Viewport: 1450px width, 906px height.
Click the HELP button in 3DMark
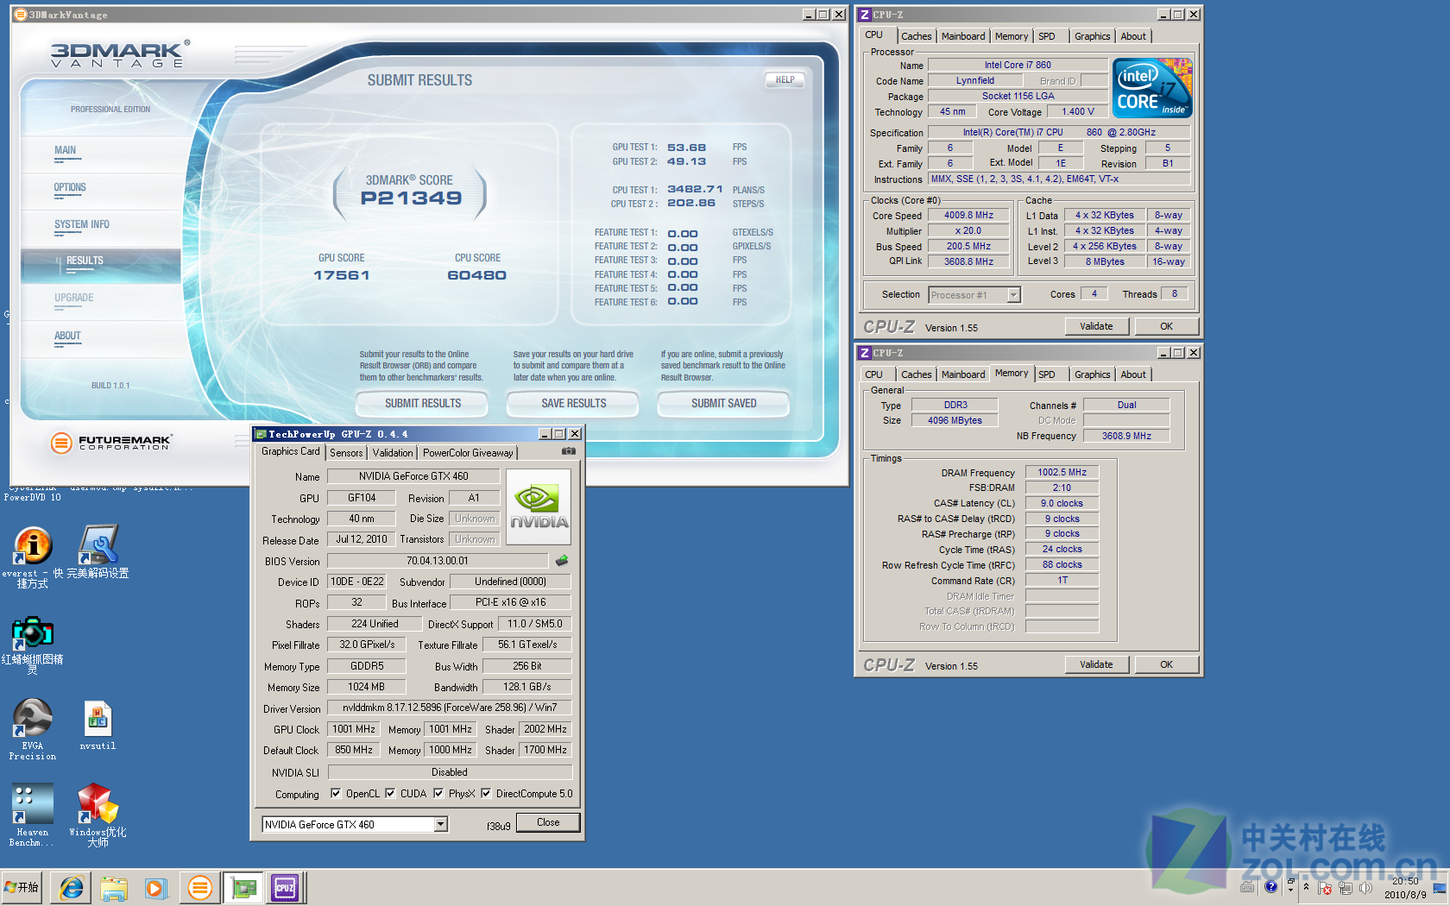pos(785,80)
